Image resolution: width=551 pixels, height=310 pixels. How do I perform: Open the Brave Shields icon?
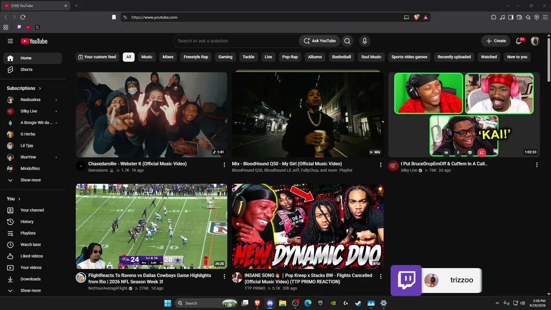tap(416, 17)
